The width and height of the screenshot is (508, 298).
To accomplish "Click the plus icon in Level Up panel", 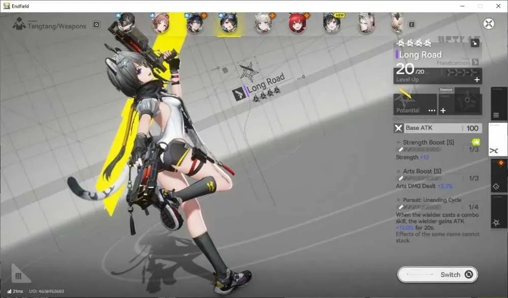I will tap(477, 80).
